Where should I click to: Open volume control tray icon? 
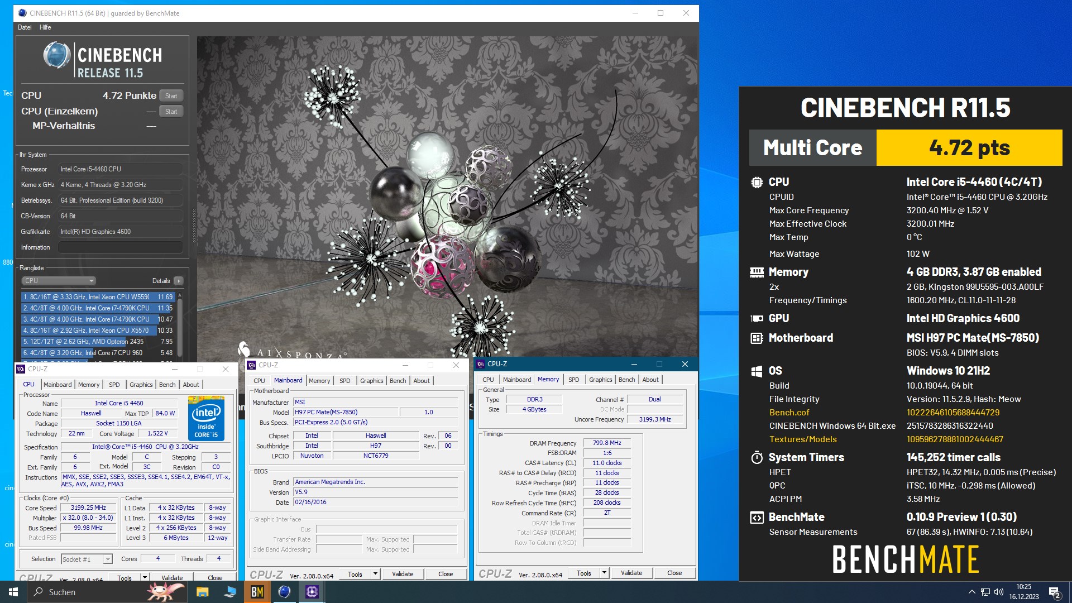[x=999, y=592]
